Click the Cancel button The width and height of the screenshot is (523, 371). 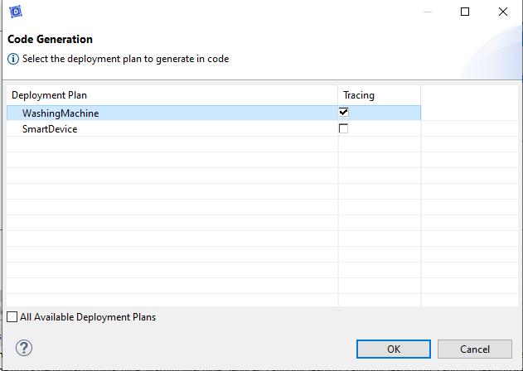pos(475,349)
